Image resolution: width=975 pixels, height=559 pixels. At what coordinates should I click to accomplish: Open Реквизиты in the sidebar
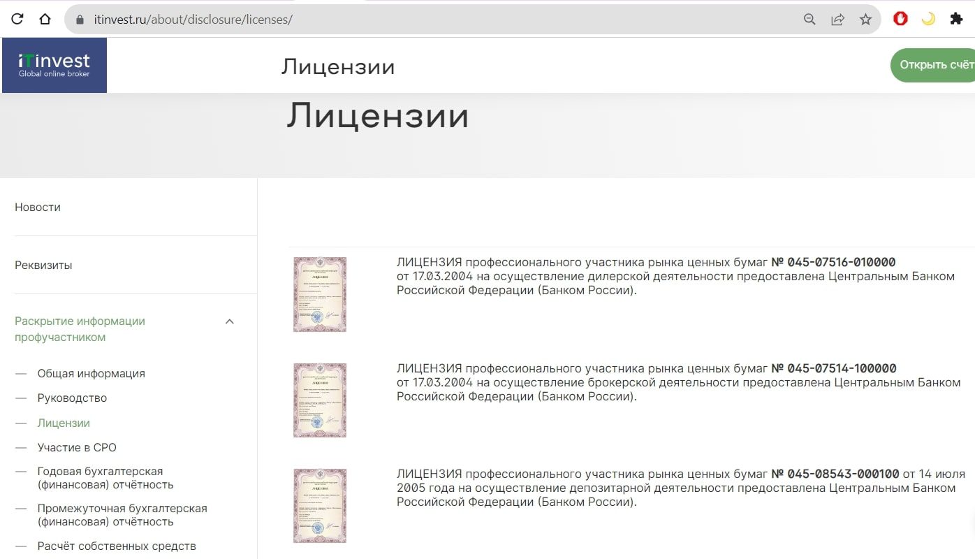point(43,266)
